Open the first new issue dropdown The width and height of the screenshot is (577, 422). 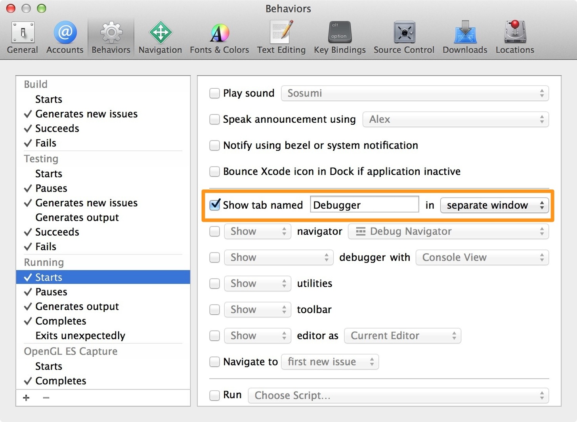pos(330,362)
